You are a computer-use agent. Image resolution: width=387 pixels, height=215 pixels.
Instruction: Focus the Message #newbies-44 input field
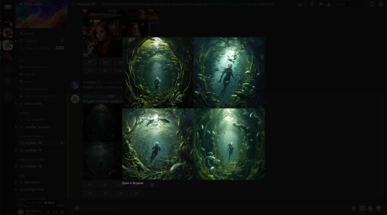click(x=213, y=208)
